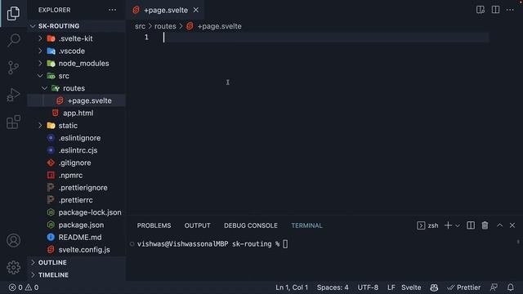Switch to the DEBUG CONSOLE tab
The height and width of the screenshot is (294, 523).
pos(251,225)
